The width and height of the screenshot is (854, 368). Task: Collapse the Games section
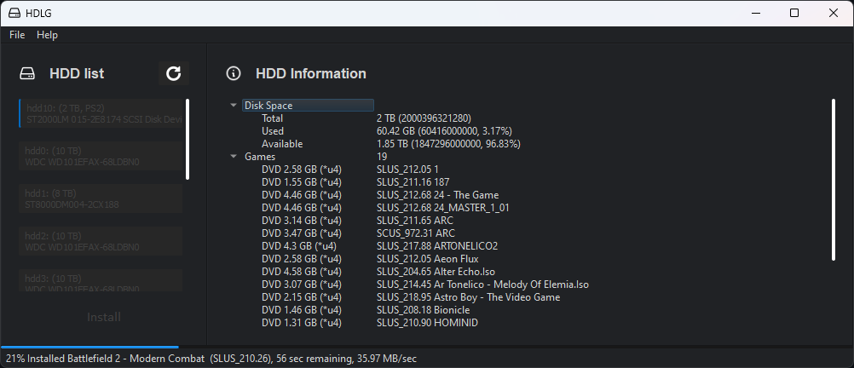pos(234,156)
